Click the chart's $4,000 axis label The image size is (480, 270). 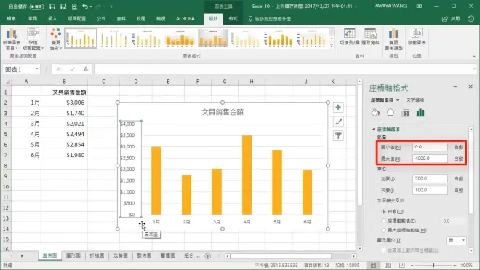127,124
